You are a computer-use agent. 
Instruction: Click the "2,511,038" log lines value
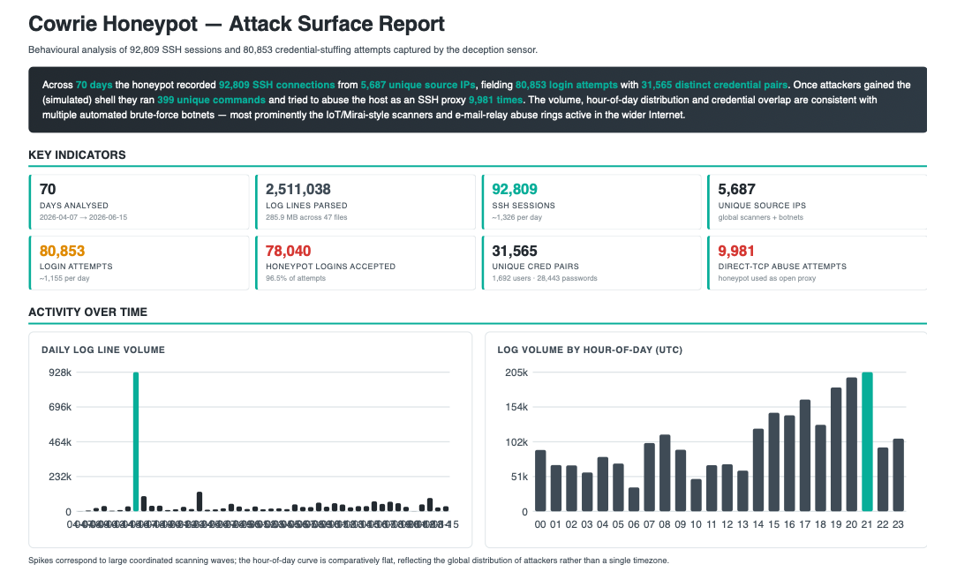coord(298,189)
